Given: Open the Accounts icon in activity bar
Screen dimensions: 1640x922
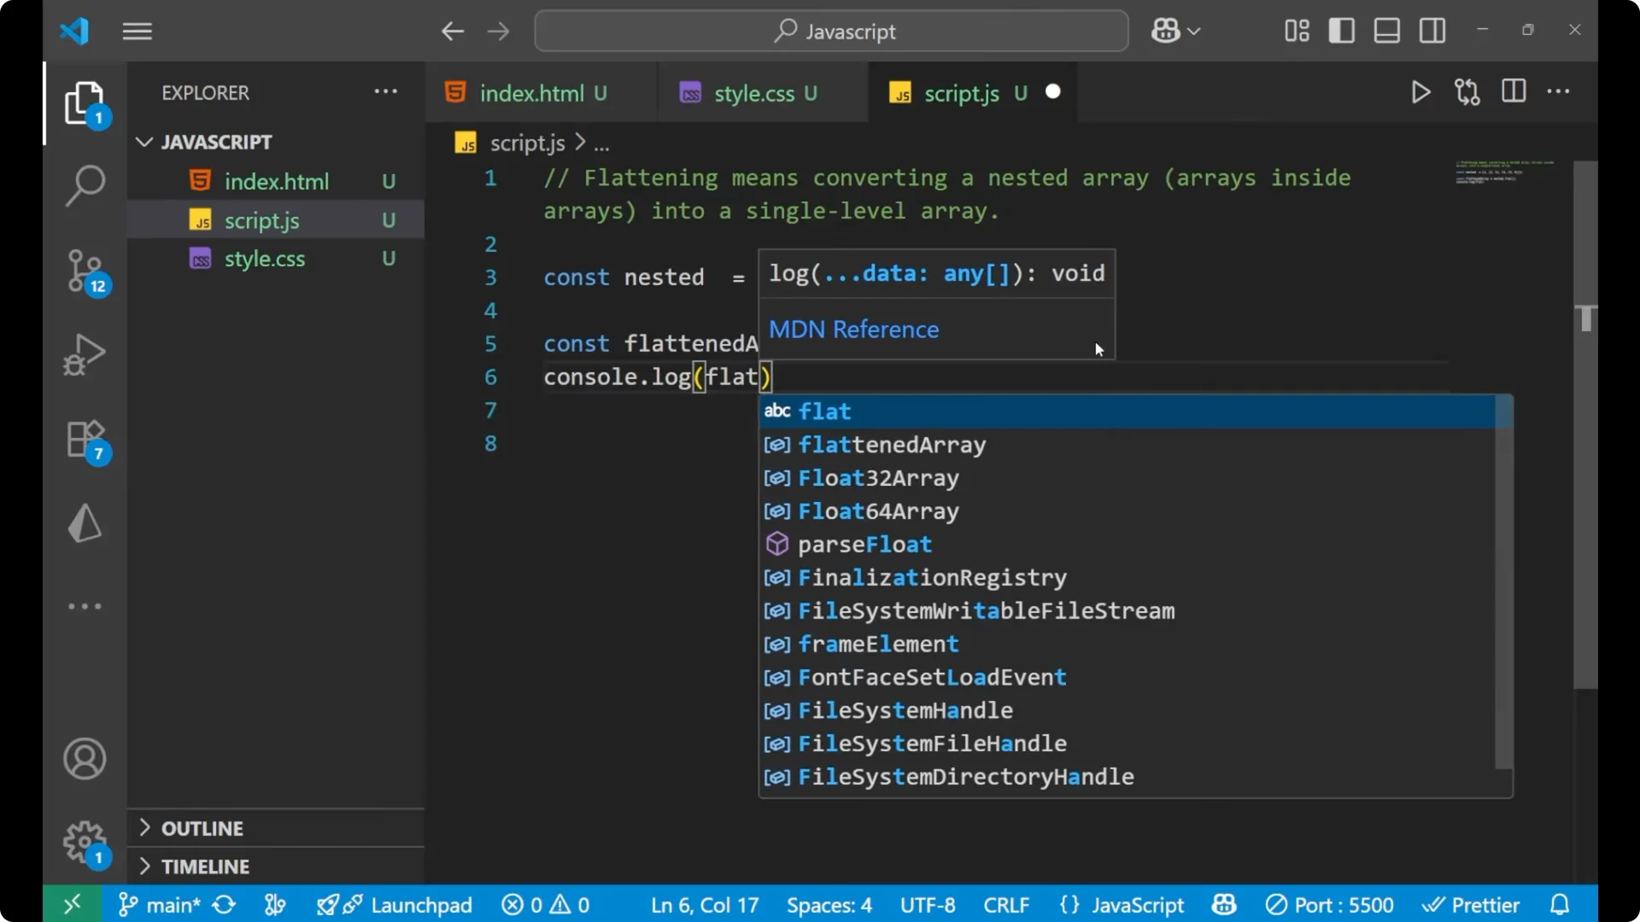Looking at the screenshot, I should coord(85,759).
